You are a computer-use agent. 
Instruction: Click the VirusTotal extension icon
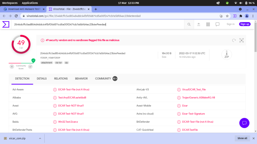(235, 16)
